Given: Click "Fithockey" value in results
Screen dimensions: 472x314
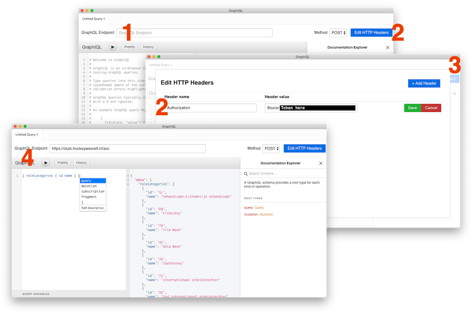Looking at the screenshot, I should coord(172,213).
